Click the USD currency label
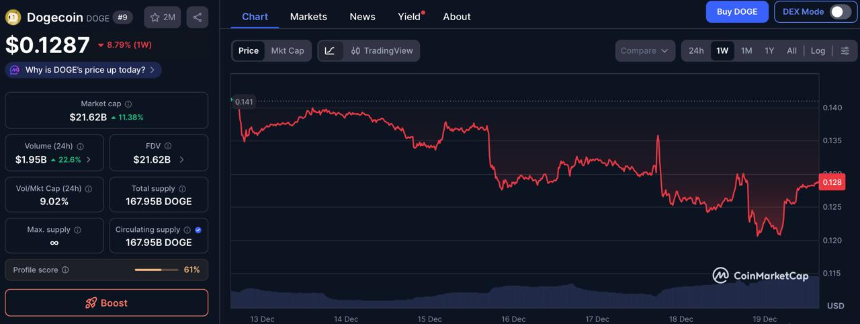 [x=835, y=305]
